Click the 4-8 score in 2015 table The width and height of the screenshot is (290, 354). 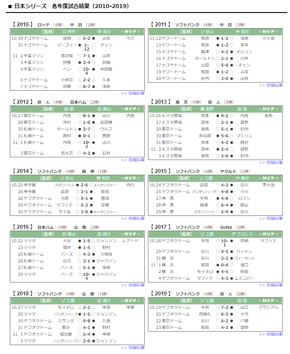(225, 198)
